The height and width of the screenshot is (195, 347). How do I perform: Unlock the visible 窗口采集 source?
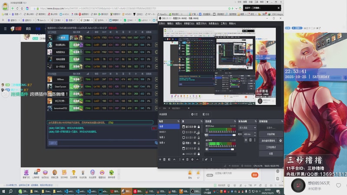click(x=199, y=127)
